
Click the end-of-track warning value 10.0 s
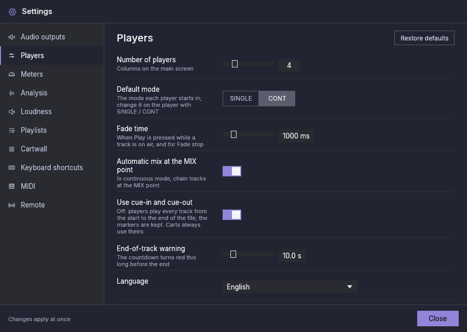coord(292,256)
